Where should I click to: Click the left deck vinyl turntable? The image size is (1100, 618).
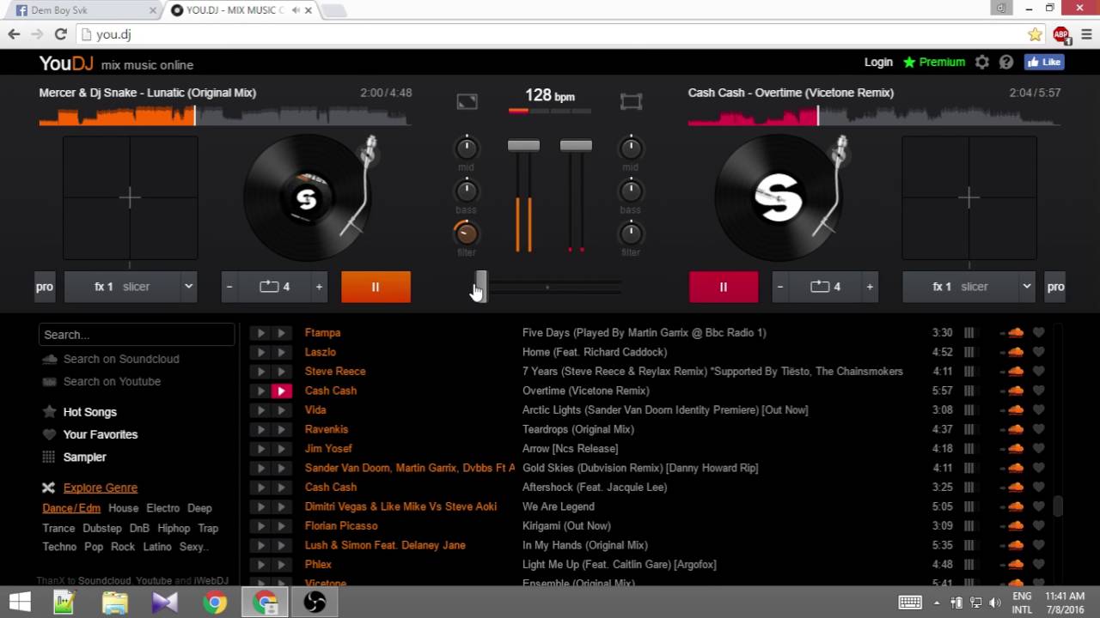[307, 198]
